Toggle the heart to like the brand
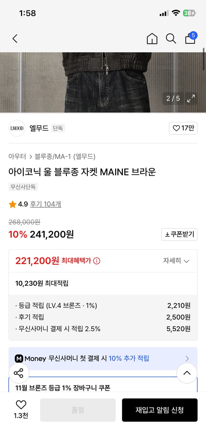Image resolution: width=206 pixels, height=446 pixels. (x=183, y=128)
